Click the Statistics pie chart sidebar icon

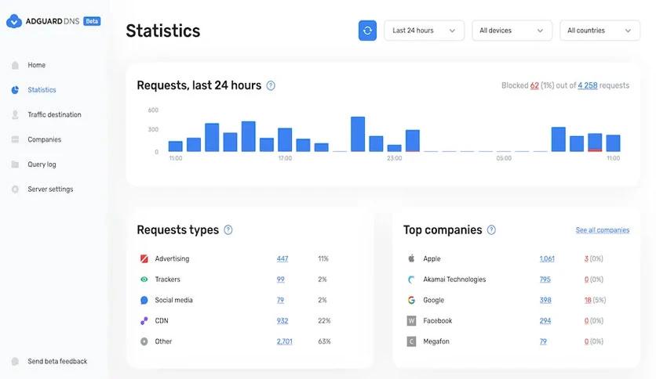point(15,90)
